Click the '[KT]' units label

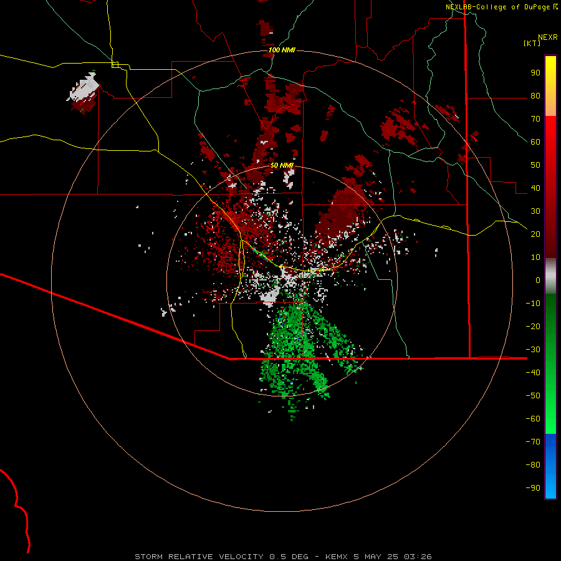[x=532, y=43]
